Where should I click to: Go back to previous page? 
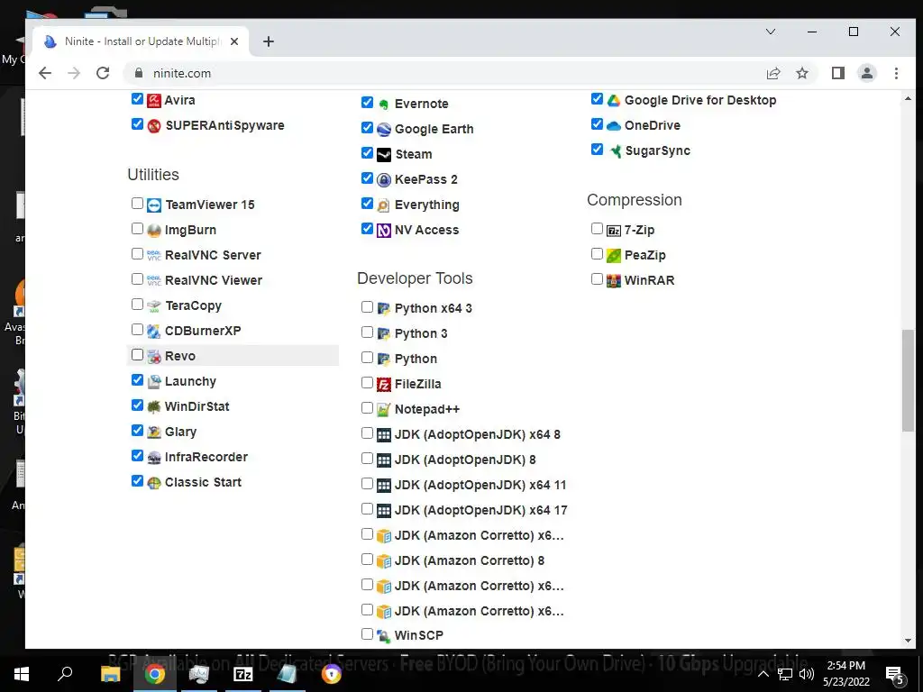(45, 73)
